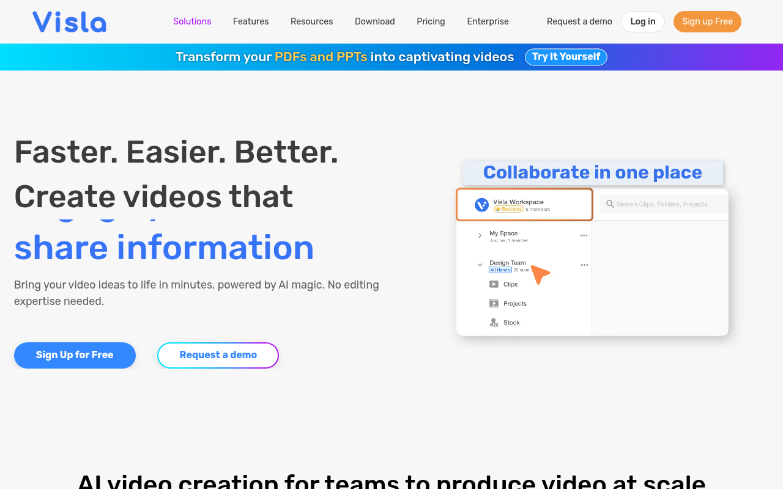
Task: Click the Business plan badge
Action: coord(508,208)
